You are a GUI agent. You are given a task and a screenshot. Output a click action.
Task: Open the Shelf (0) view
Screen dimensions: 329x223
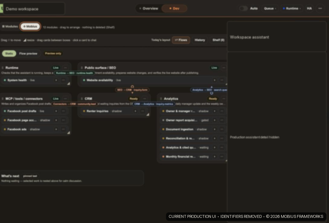click(218, 40)
